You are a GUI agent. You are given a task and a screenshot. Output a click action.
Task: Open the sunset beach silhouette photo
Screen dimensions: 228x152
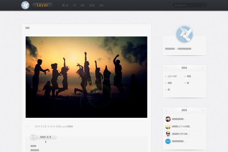tap(86, 77)
